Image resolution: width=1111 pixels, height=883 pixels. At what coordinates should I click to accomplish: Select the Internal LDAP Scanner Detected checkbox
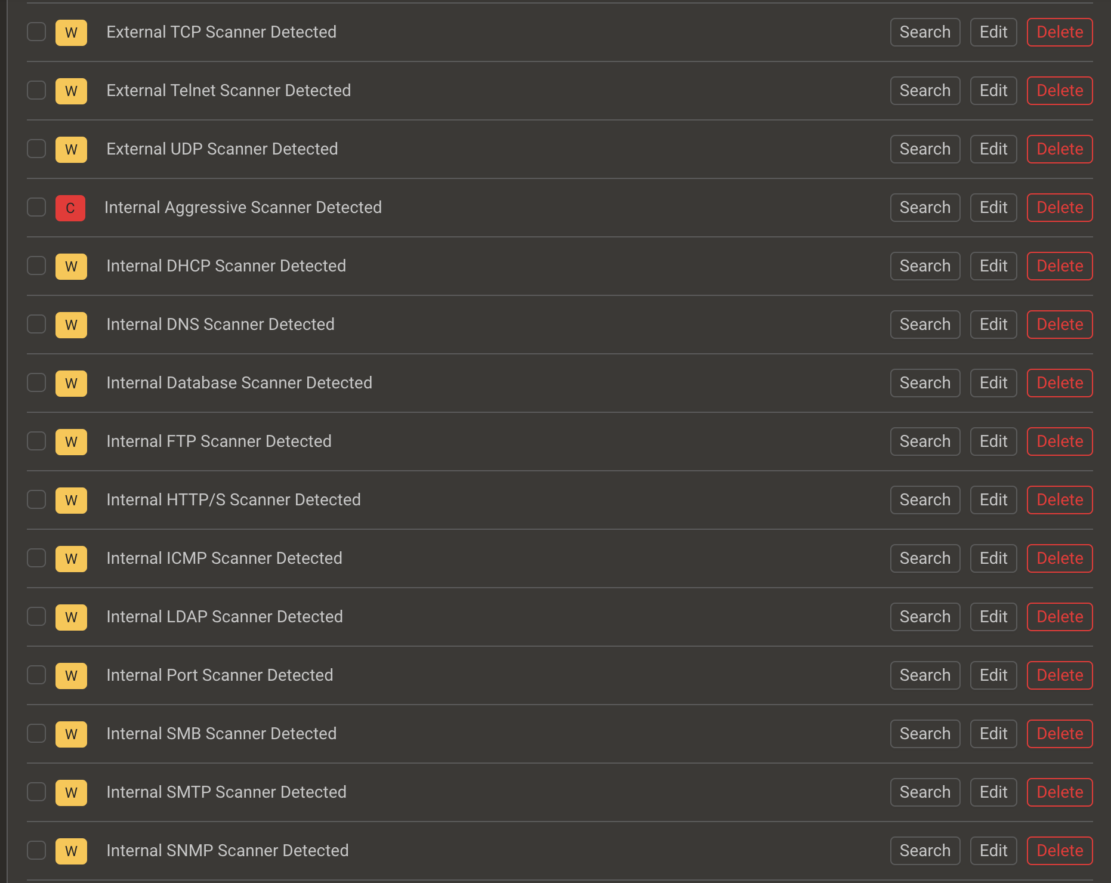point(36,617)
